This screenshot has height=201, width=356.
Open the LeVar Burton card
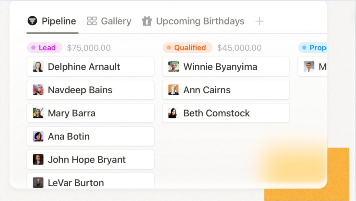pos(90,182)
